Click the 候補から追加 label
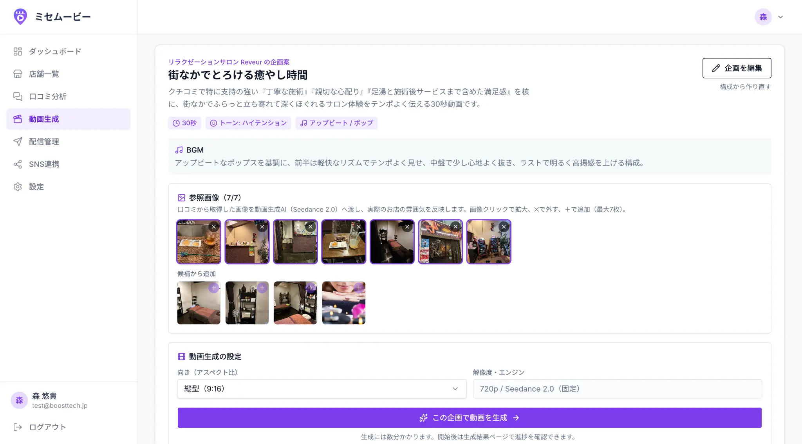The image size is (802, 444). [197, 273]
